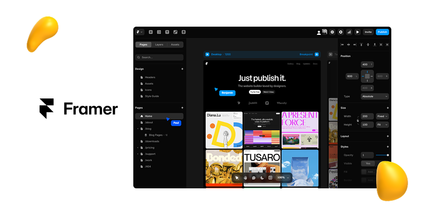The height and width of the screenshot is (215, 430).
Task: Expand the /support page arrow
Action: [138, 154]
